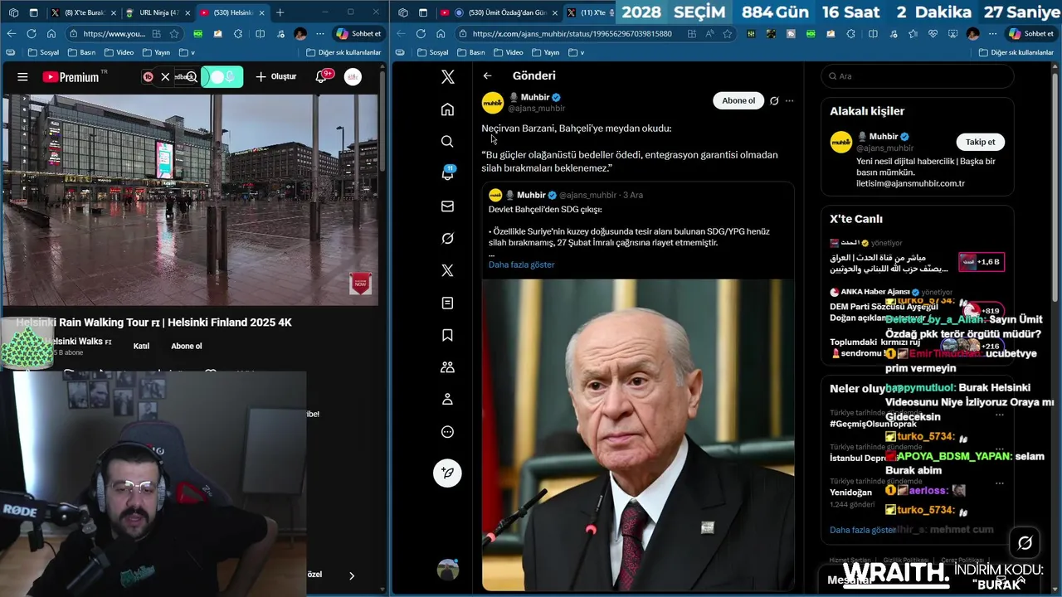Reload the YouTube window page
Viewport: 1062px width, 597px height.
tap(32, 34)
